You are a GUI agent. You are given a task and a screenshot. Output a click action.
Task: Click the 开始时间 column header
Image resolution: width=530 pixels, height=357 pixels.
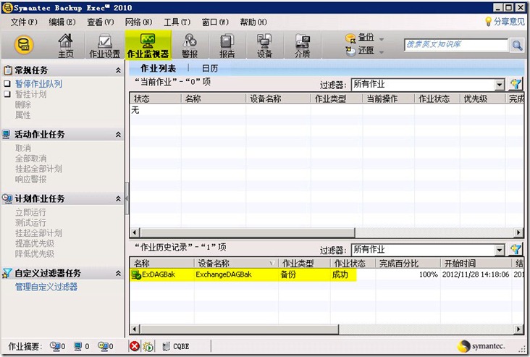tap(476, 263)
